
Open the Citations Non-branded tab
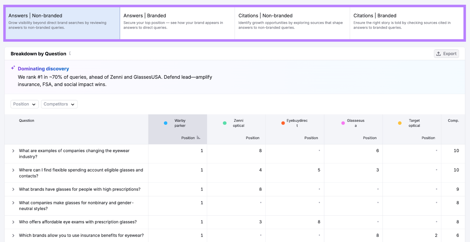tap(292, 23)
